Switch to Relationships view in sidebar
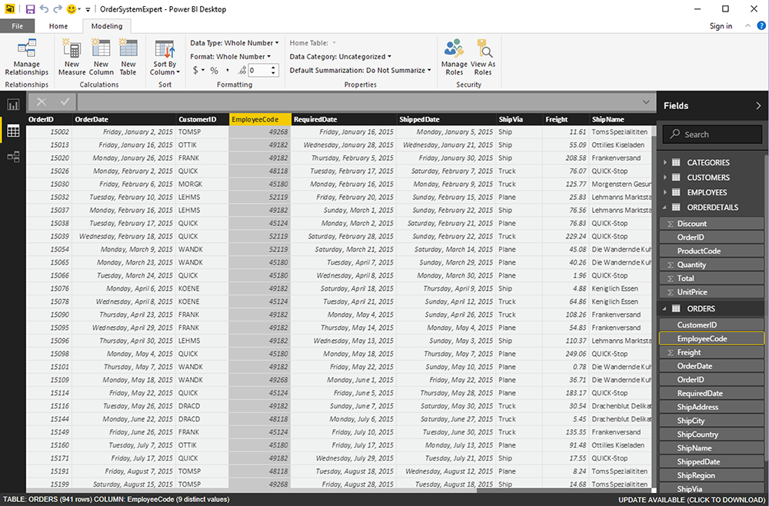 (13, 157)
